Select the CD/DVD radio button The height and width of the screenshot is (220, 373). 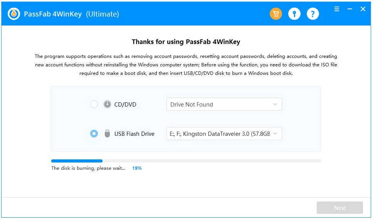[94, 104]
